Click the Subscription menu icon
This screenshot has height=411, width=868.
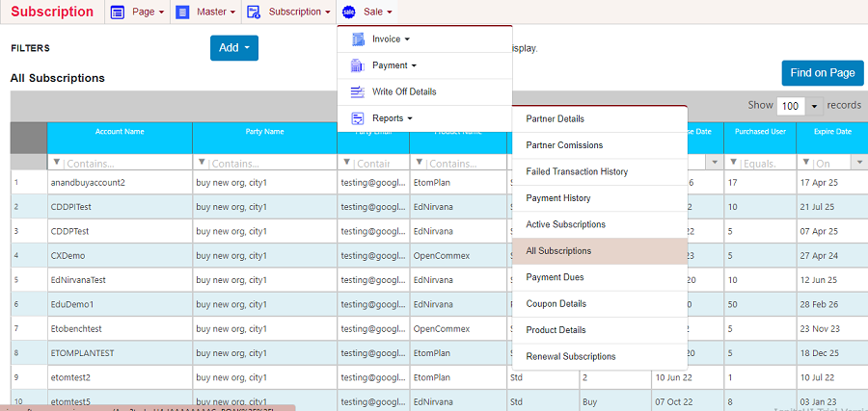coord(254,13)
